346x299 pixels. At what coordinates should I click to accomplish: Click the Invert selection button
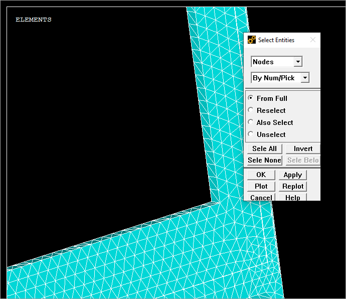[x=303, y=148]
